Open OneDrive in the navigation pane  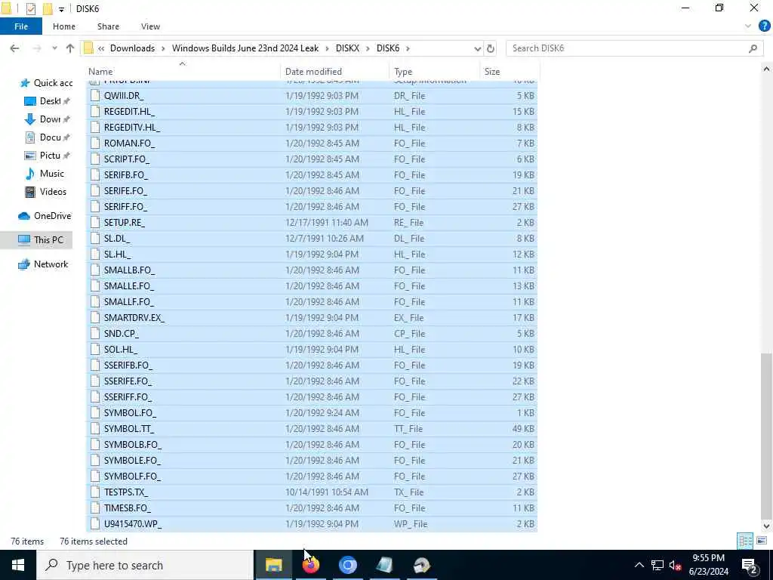[x=45, y=216]
